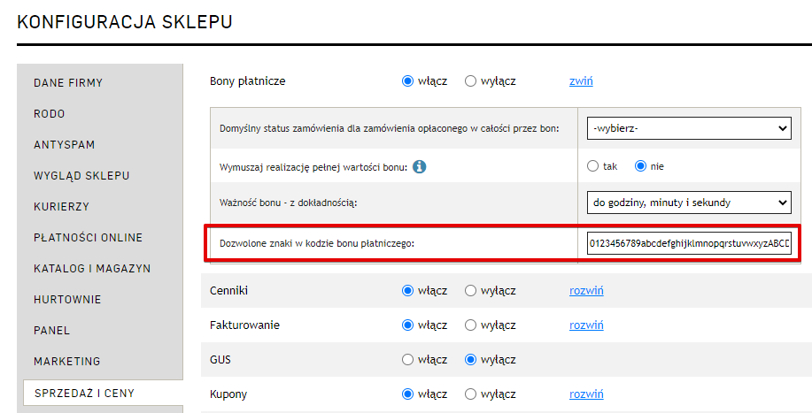The image size is (812, 413).
Task: Go to the RODO settings section
Action: pyautogui.click(x=50, y=114)
